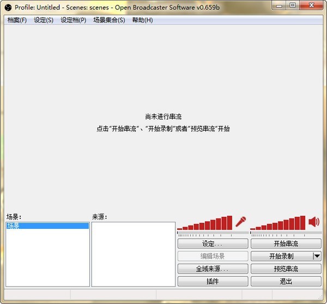This screenshot has height=304, width=327.
Task: Click the window resize grip in status bar
Action: coord(320,297)
